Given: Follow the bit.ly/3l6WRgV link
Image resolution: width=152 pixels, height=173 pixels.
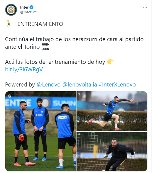Looking at the screenshot, I should (x=24, y=69).
